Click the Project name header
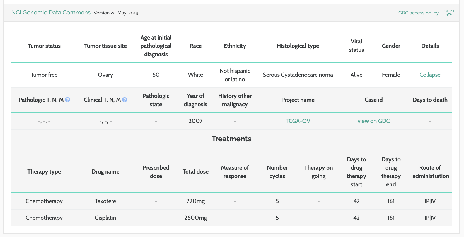This screenshot has height=237, width=464. coord(298,100)
